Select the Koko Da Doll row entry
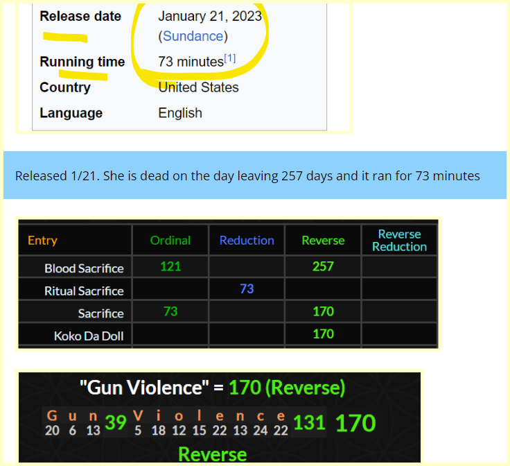This screenshot has height=466, width=510. point(89,336)
